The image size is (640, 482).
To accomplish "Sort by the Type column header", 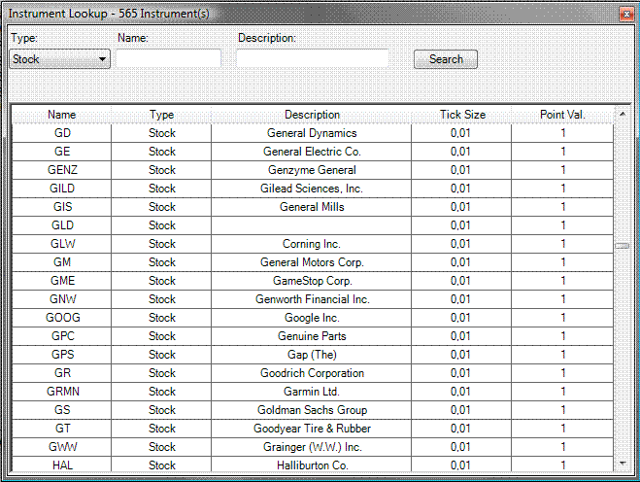I will tap(161, 115).
